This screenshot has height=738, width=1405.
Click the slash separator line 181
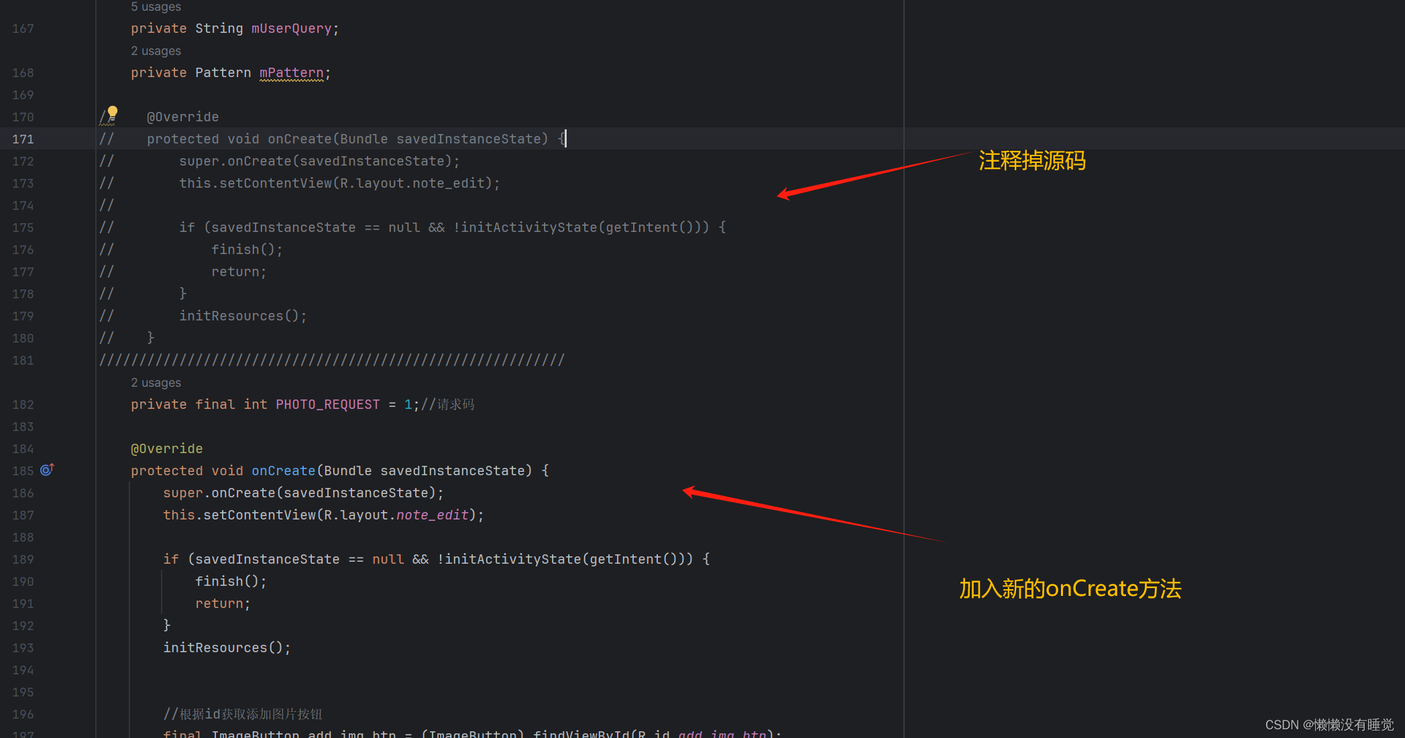[332, 360]
